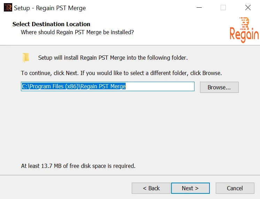Click the Regain app icon in title bar
The height and width of the screenshot is (199, 260).
tap(8, 7)
